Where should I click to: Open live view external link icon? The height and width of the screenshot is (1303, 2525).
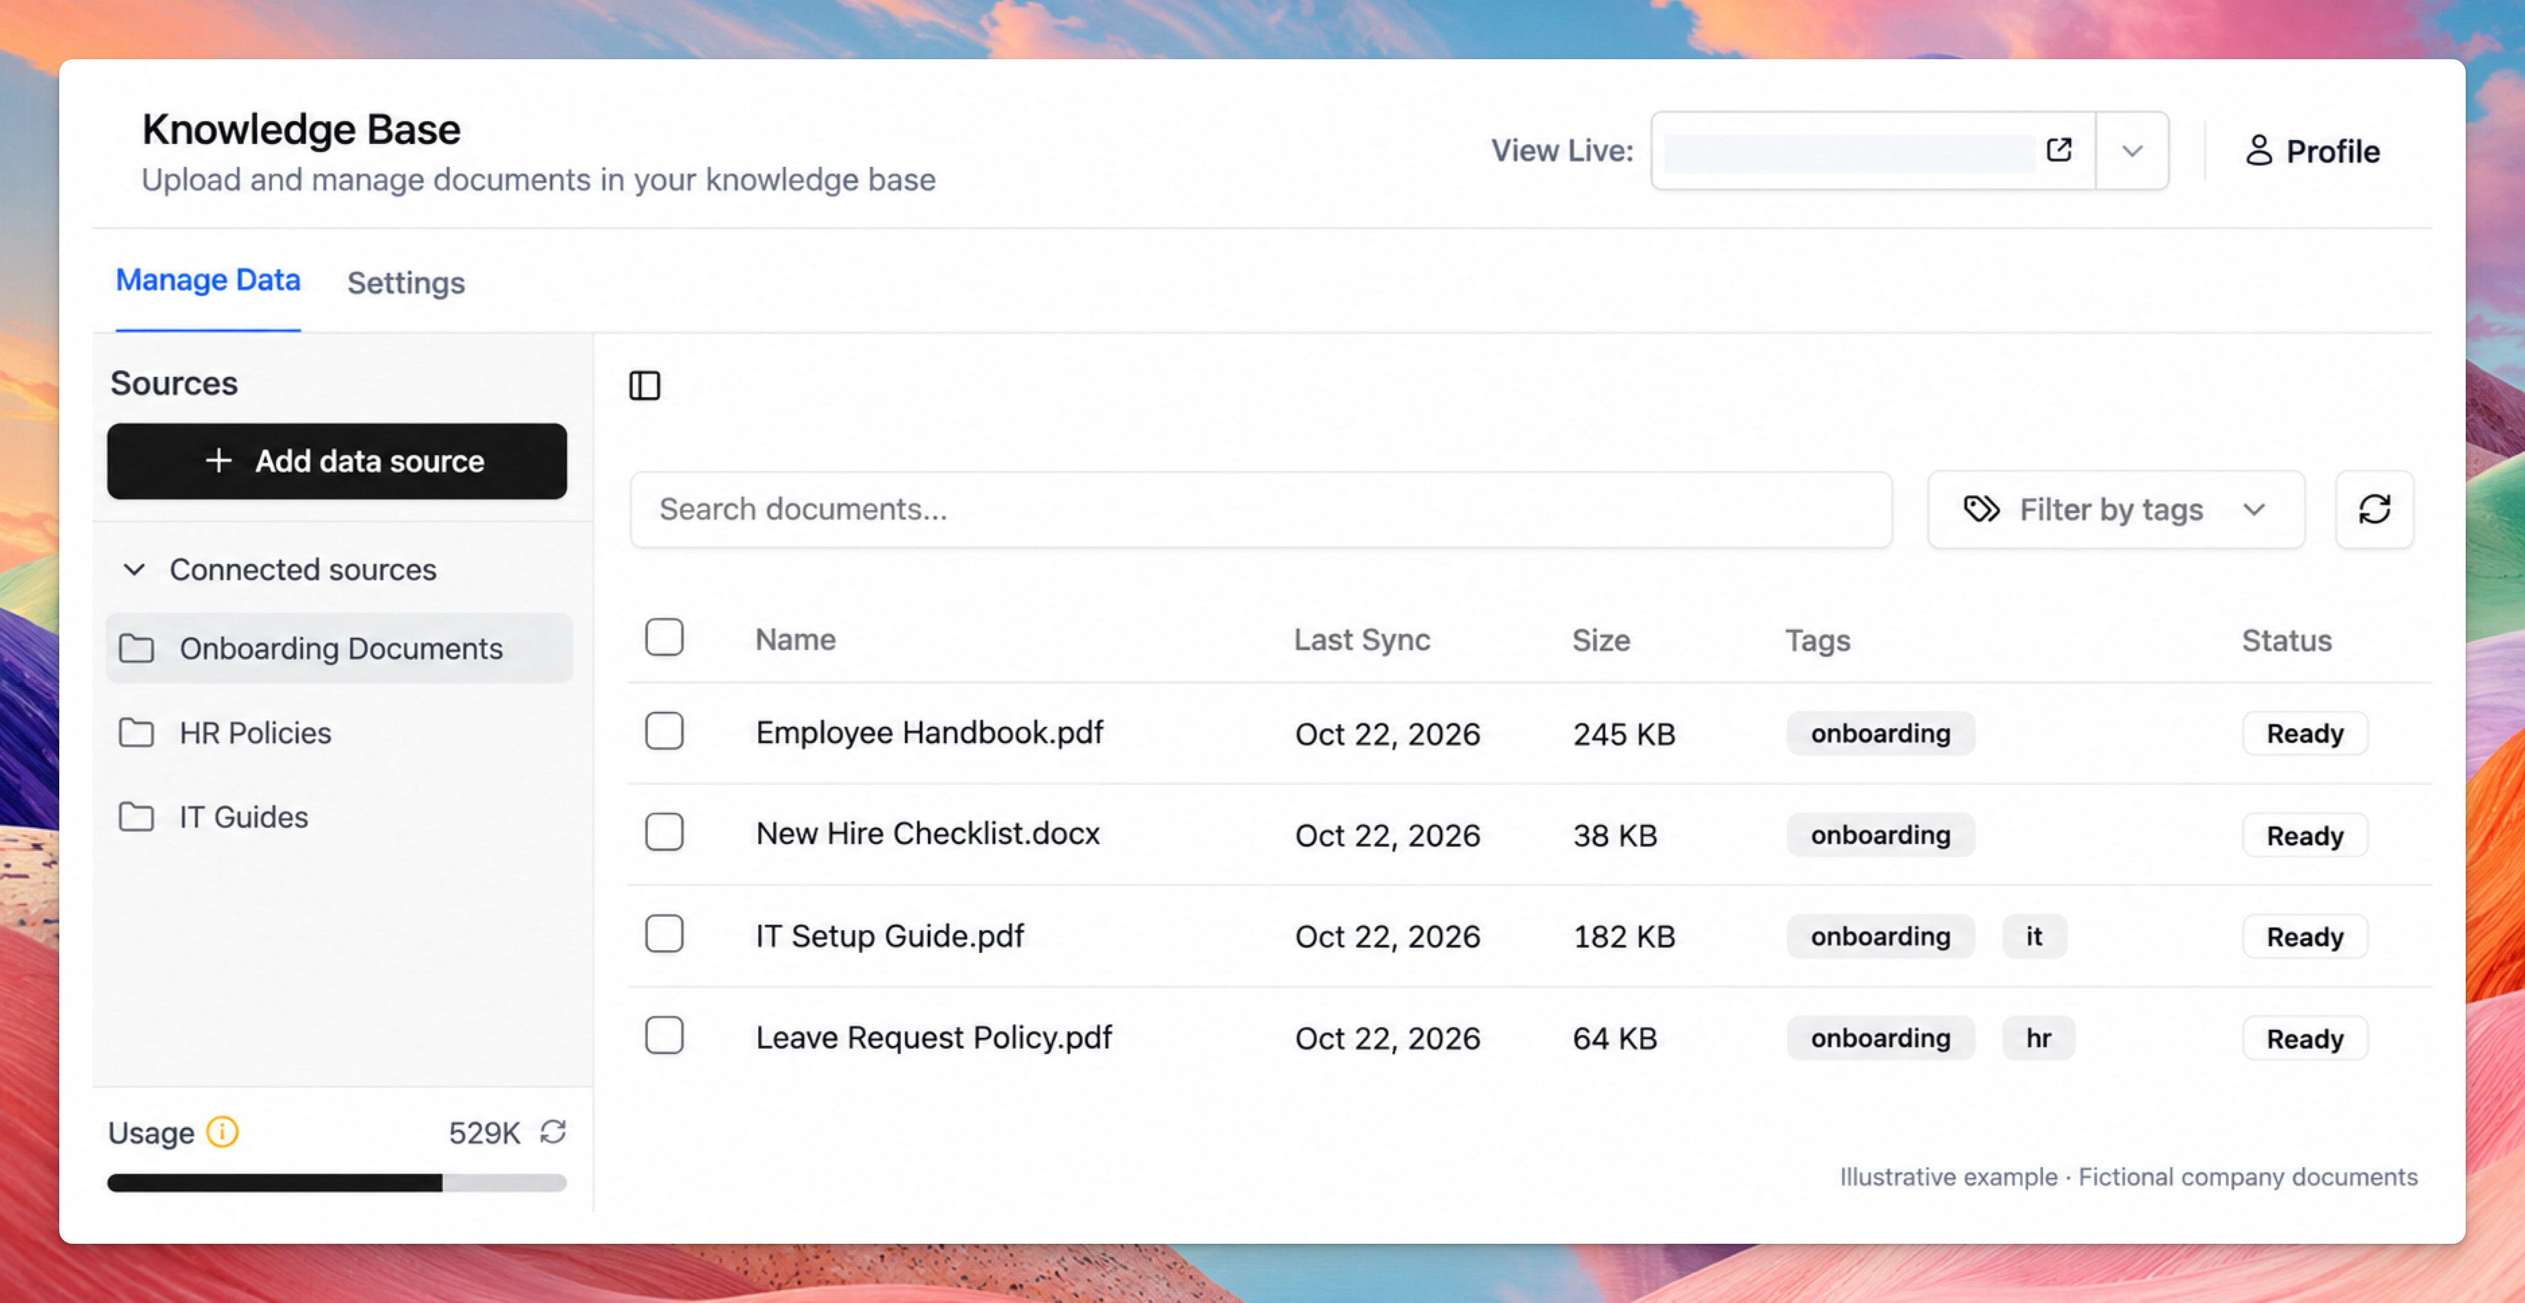(x=2058, y=150)
